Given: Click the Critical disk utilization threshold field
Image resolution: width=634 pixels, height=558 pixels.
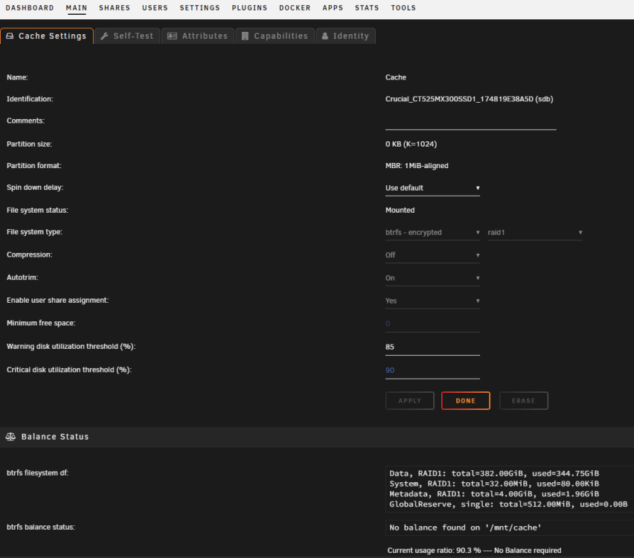Looking at the screenshot, I should [432, 371].
